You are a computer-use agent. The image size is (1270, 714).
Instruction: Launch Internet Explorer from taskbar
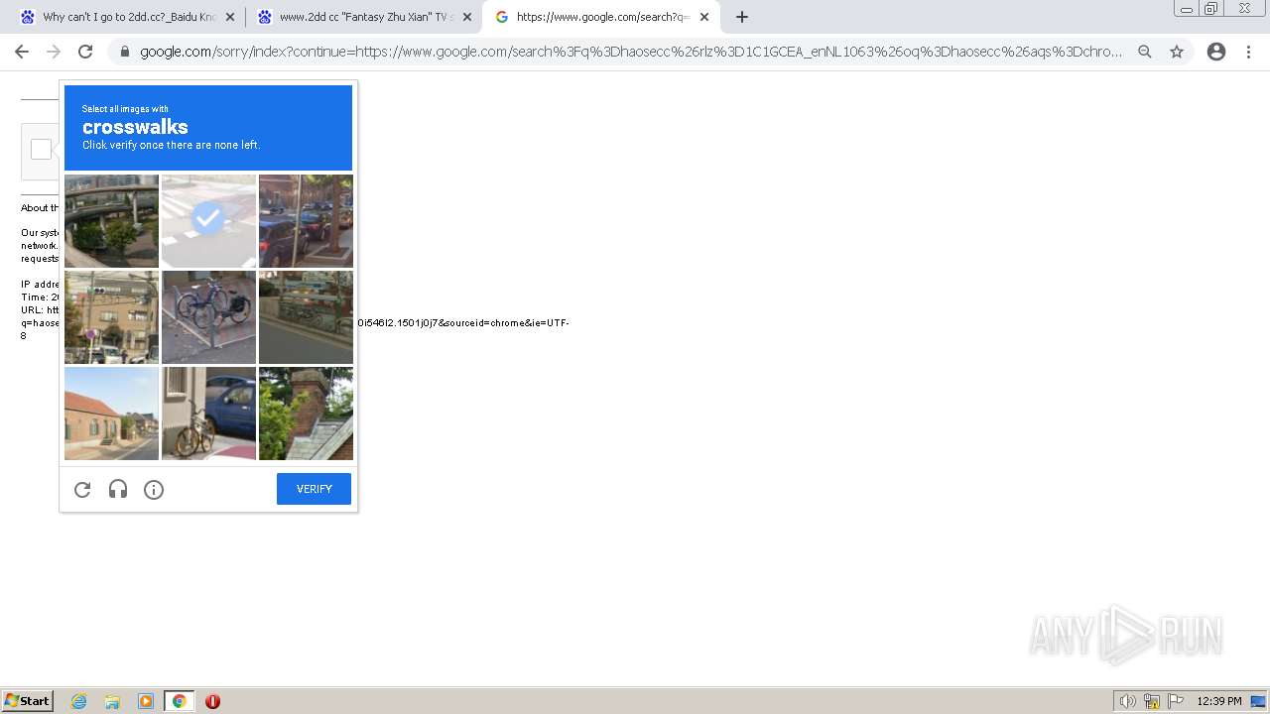79,701
